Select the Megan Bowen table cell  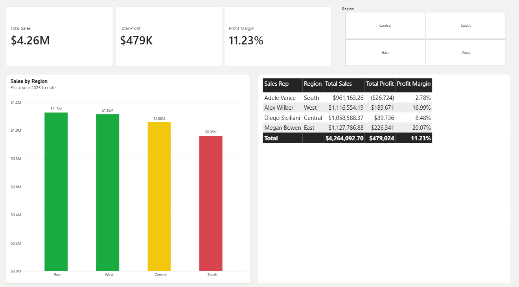pyautogui.click(x=283, y=127)
